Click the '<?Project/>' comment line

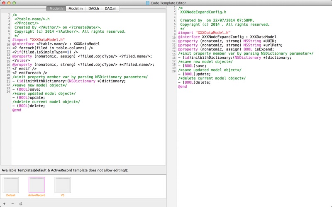coord(27,23)
